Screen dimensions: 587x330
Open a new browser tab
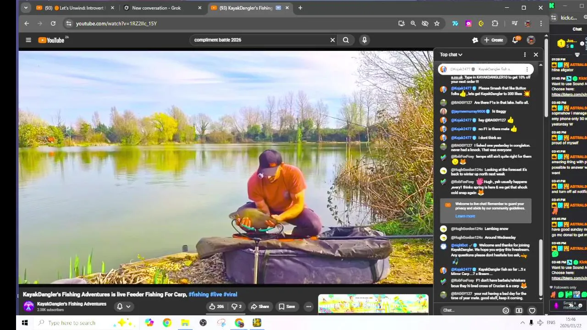tap(300, 8)
